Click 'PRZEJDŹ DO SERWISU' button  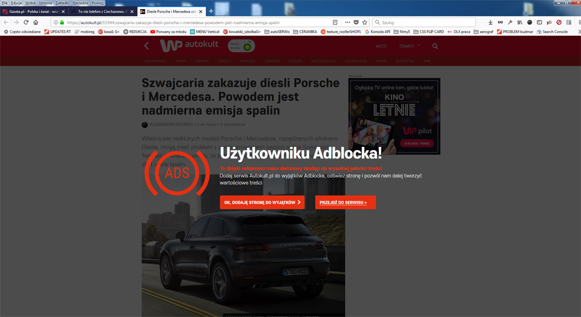coord(346,203)
